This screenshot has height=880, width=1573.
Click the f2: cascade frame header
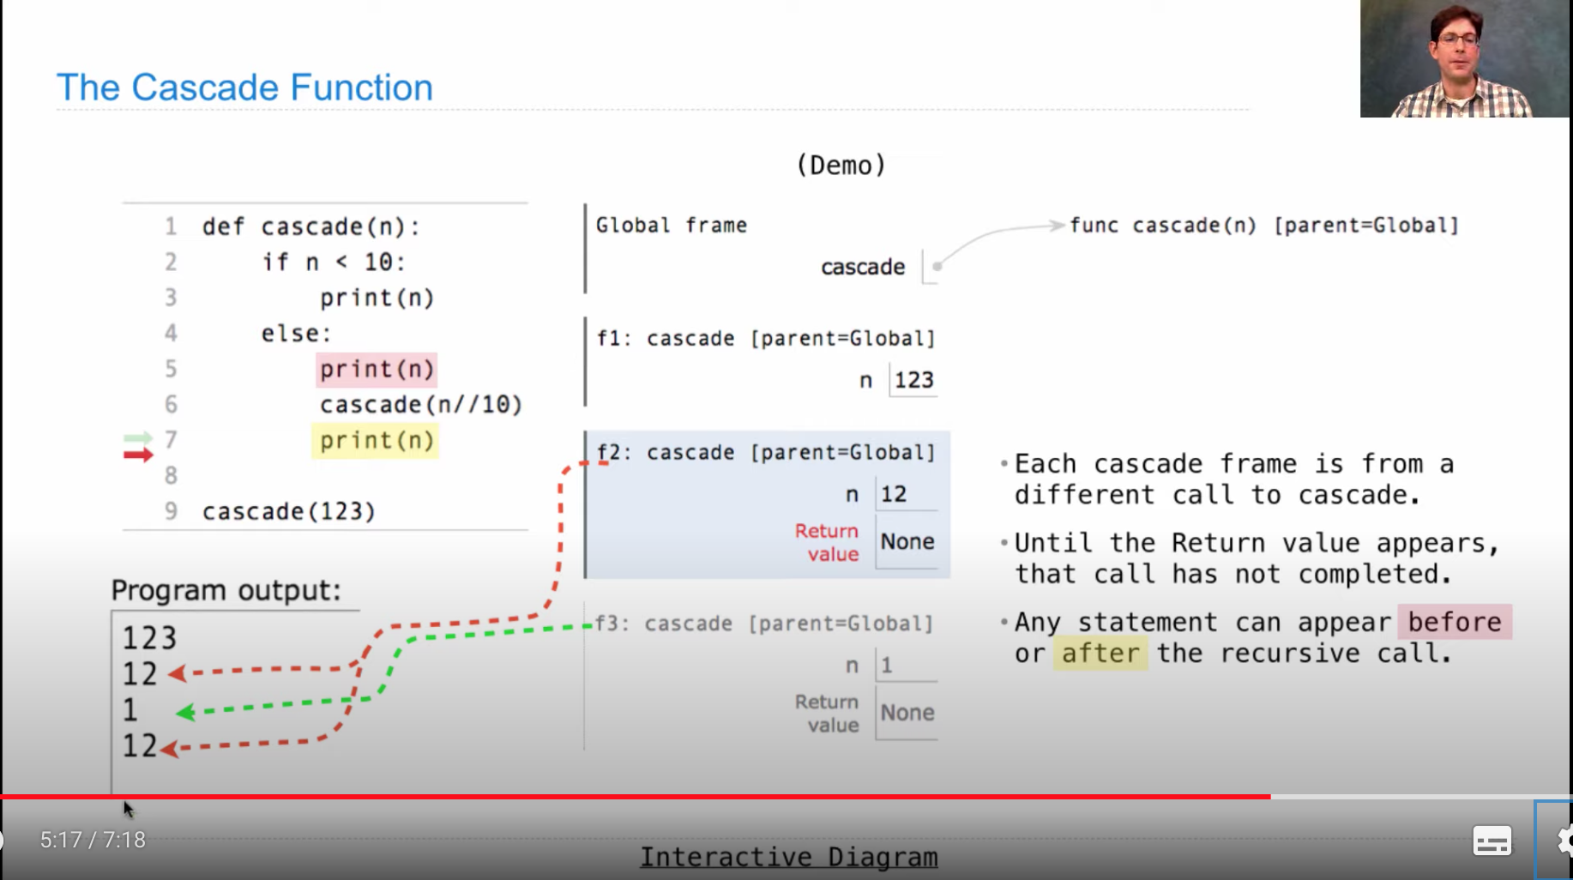(766, 452)
